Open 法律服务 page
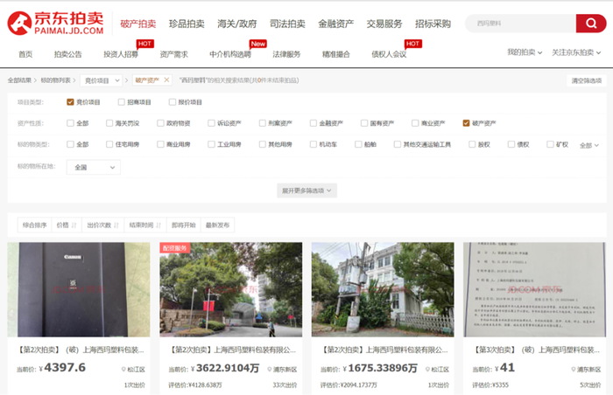 coord(286,54)
